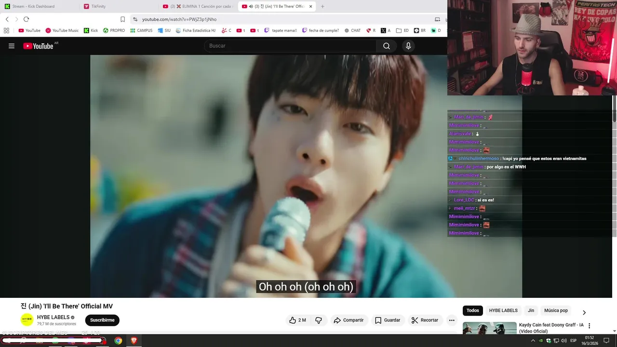
Task: Switch to the ELIMINA 1 Canción tab
Action: point(198,6)
